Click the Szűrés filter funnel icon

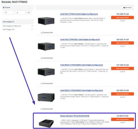[4, 7]
